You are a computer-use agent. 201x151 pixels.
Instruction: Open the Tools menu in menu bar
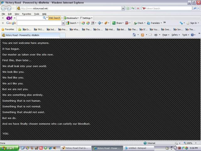[37, 14]
